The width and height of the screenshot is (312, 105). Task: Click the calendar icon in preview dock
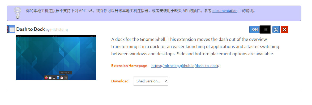point(50,78)
